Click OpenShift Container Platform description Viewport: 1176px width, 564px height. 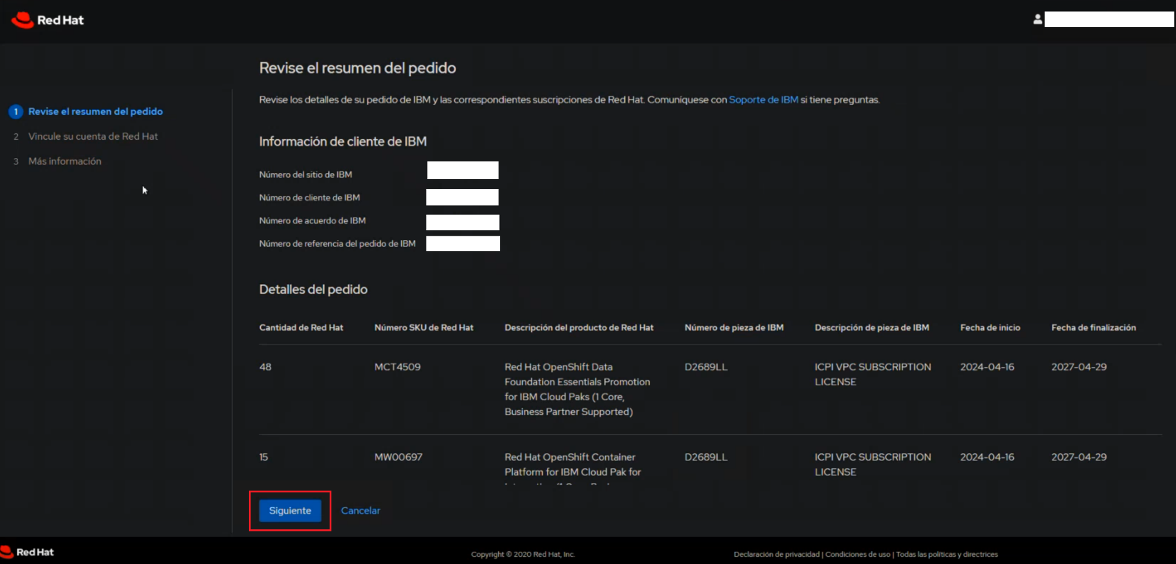[573, 469]
